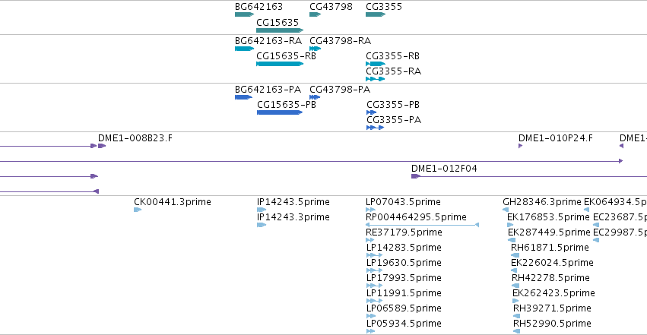Select the GH28346.3prime EST glyph

(x=506, y=210)
